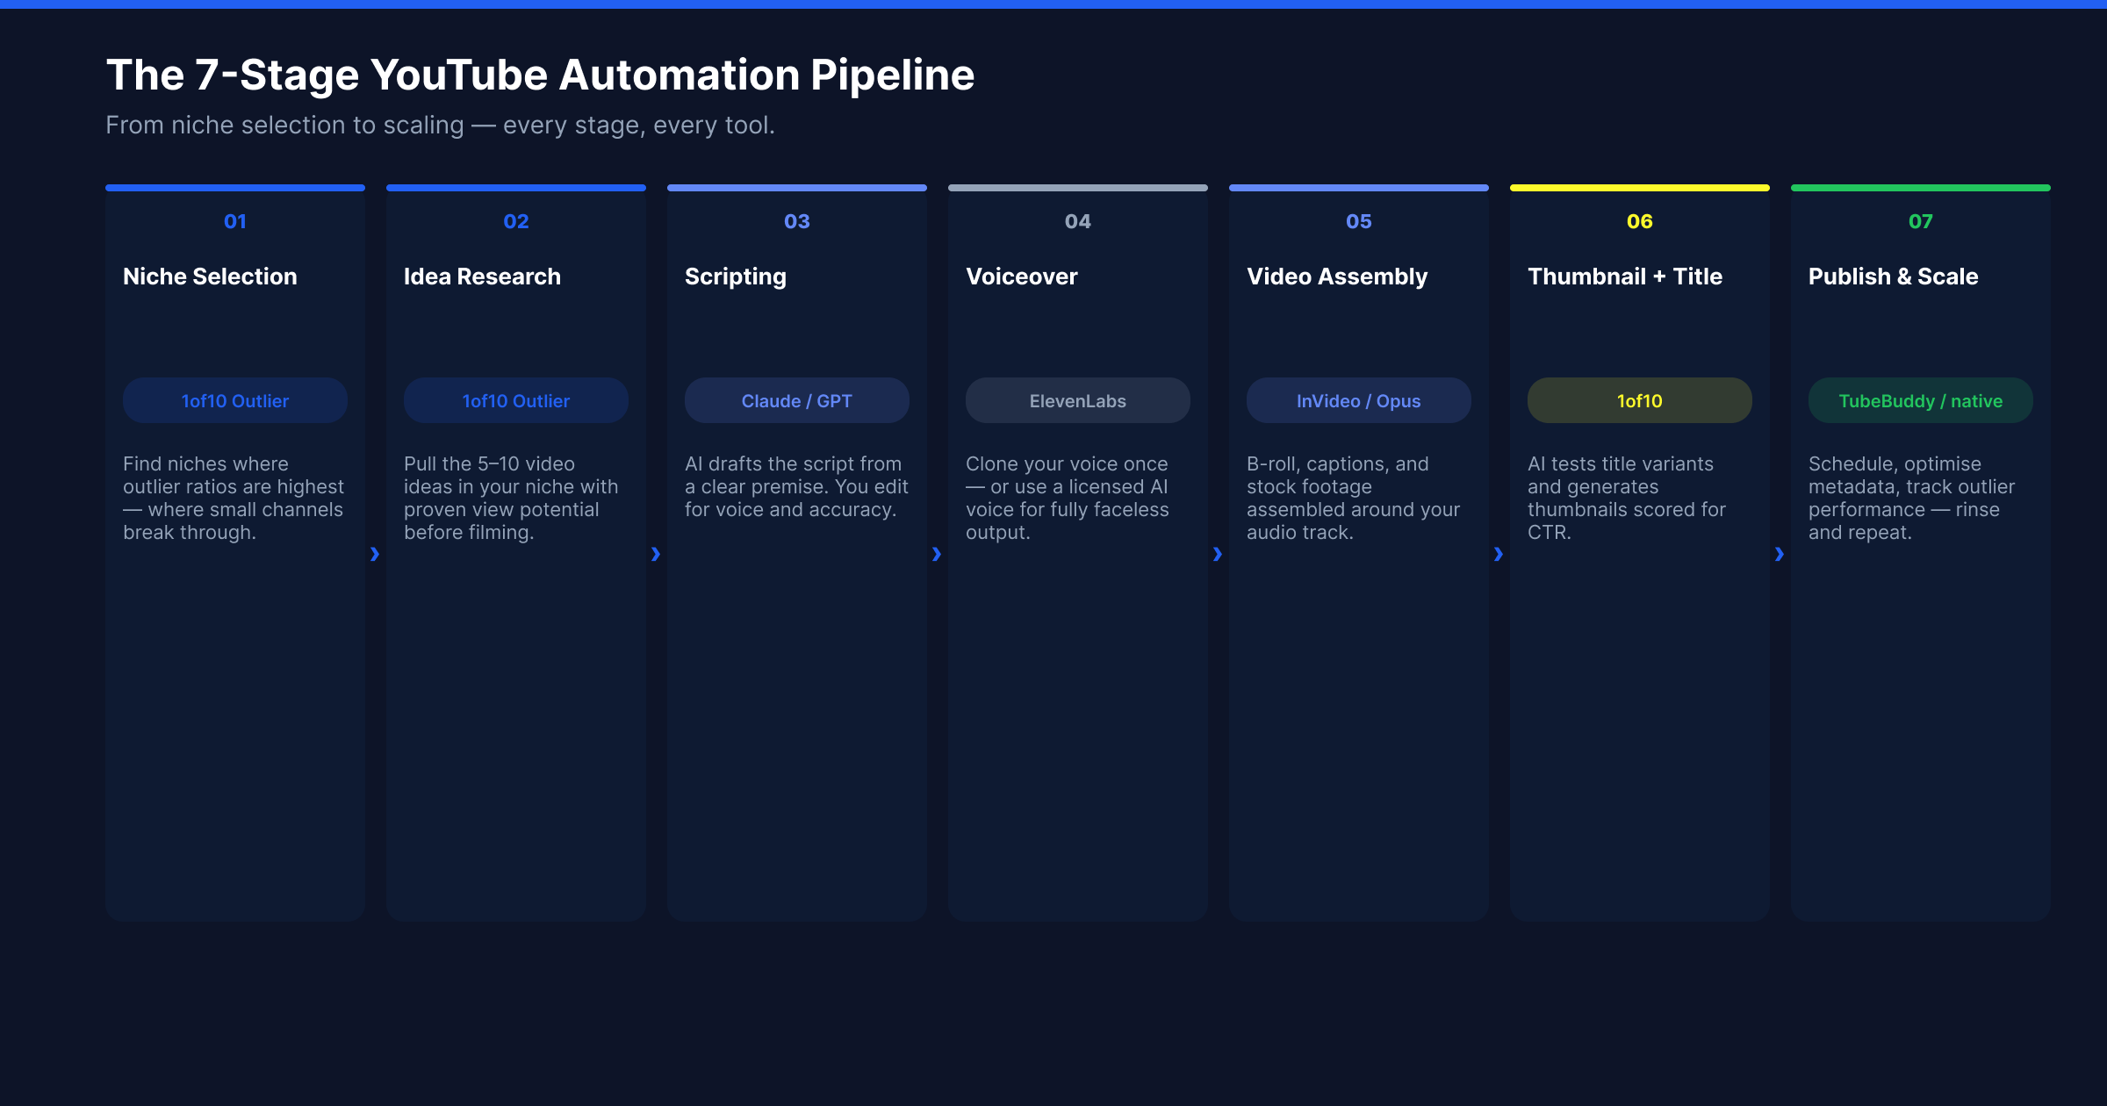Viewport: 2107px width, 1106px height.
Task: Click stage number 04
Action: click(1078, 221)
